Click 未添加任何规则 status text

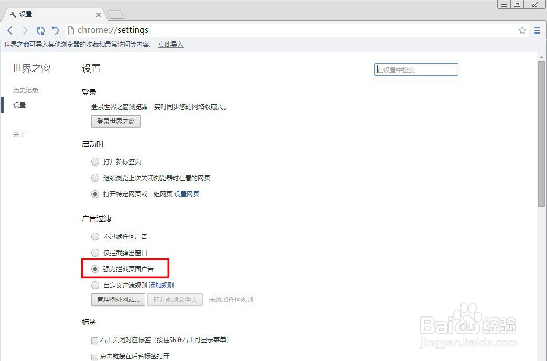click(231, 300)
